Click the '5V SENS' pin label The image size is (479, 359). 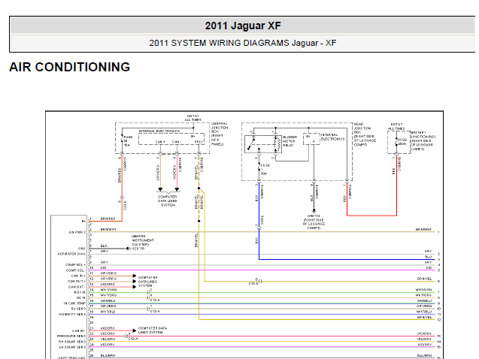(x=78, y=309)
